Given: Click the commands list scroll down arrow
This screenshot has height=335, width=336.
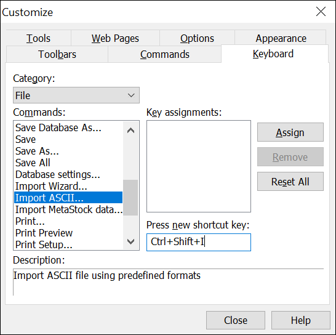Looking at the screenshot, I should 130,241.
